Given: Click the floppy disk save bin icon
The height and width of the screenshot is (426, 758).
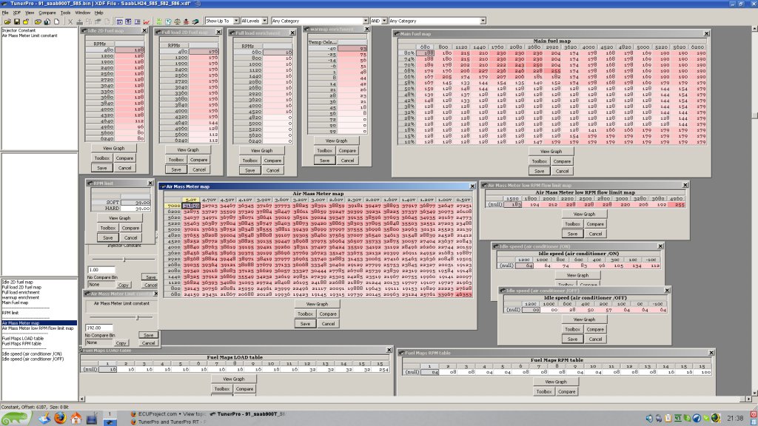Looking at the screenshot, I should pos(16,21).
